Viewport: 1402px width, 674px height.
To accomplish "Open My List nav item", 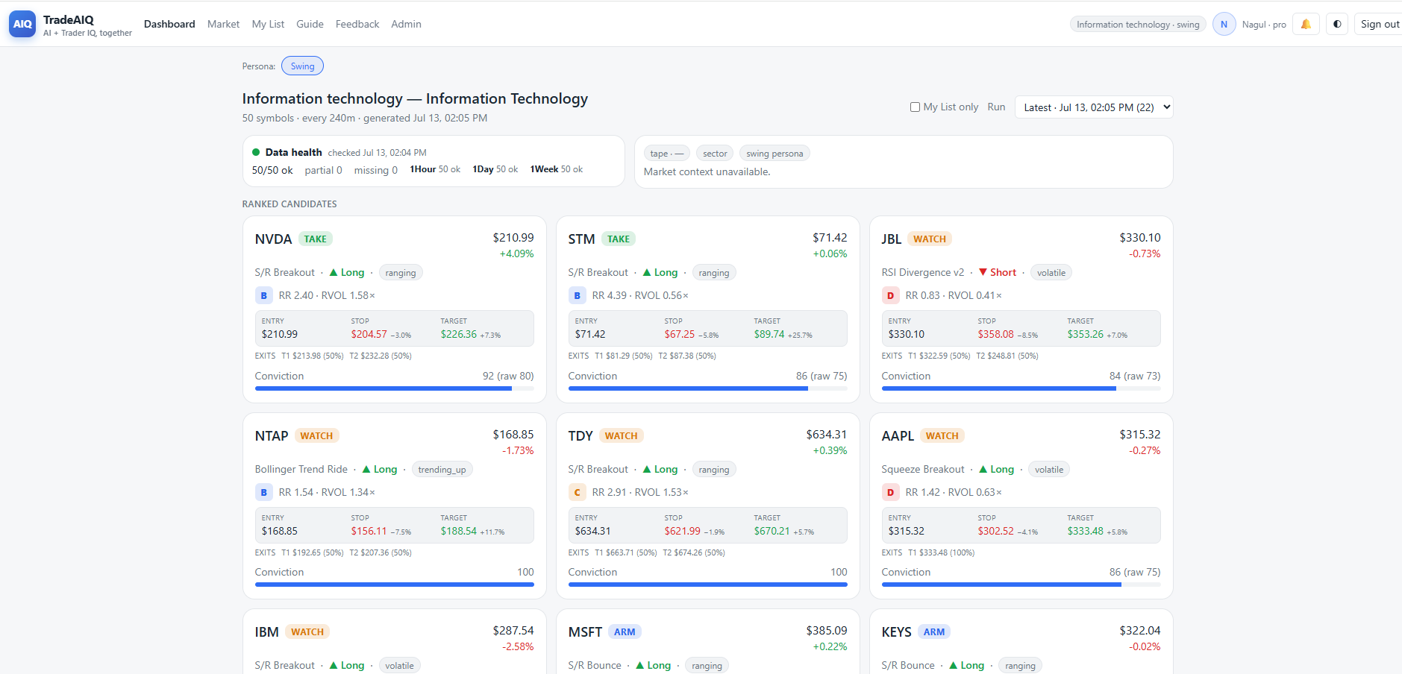I will click(x=268, y=24).
